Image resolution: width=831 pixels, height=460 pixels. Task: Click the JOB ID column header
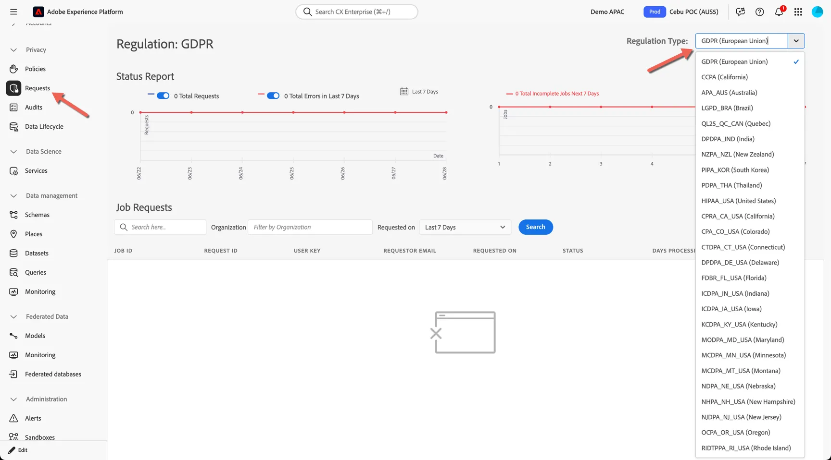point(123,251)
